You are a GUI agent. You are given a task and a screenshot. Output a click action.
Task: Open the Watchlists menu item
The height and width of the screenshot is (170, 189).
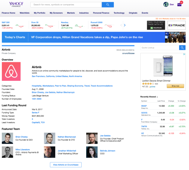pos(25,13)
